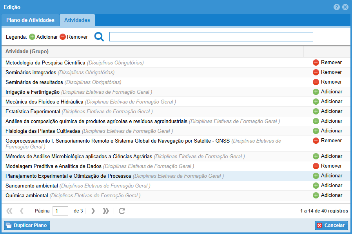Select the Atividades tab
352x234 pixels.
click(x=77, y=20)
